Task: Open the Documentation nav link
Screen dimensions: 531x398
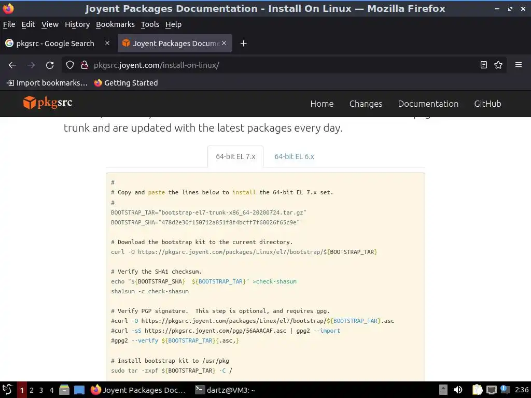Action: 428,104
